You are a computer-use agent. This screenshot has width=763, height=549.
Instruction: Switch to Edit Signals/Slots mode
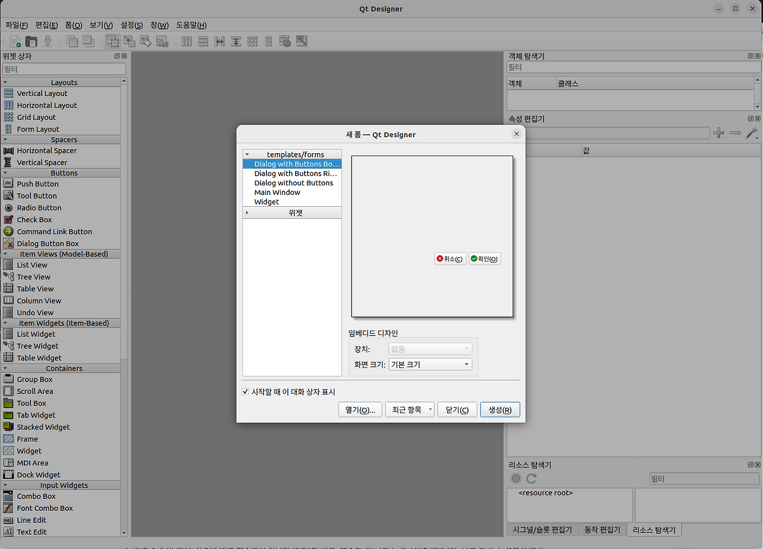129,41
